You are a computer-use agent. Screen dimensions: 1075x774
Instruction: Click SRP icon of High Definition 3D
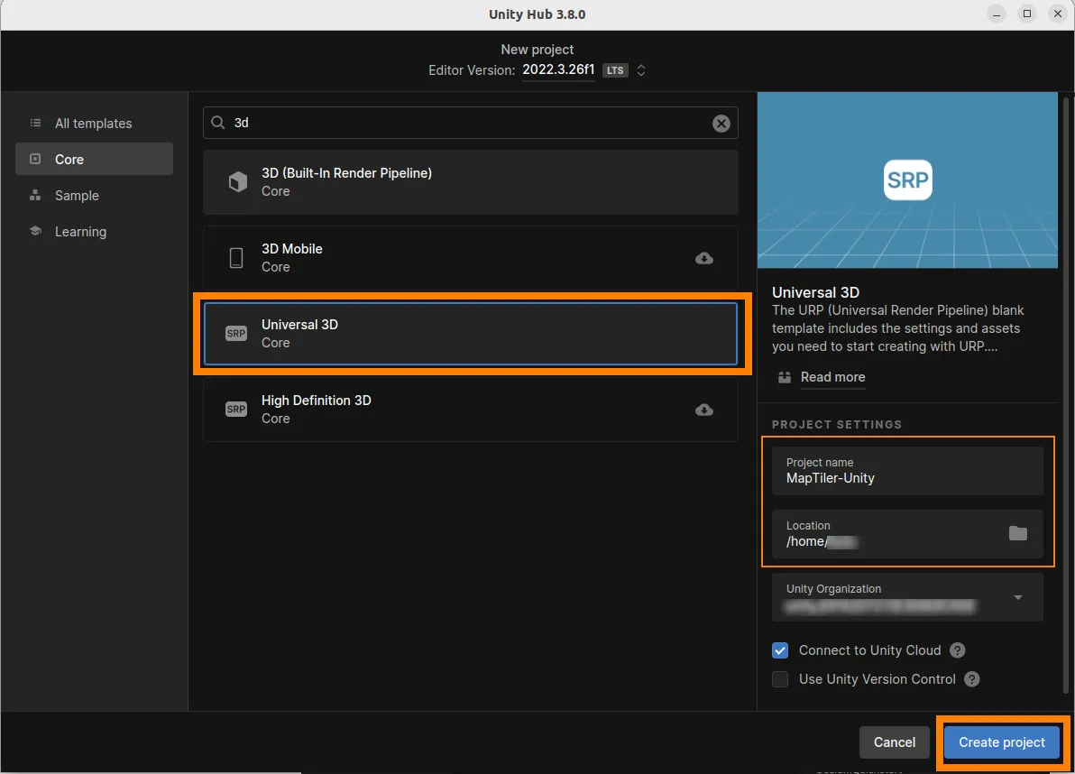[236, 410]
